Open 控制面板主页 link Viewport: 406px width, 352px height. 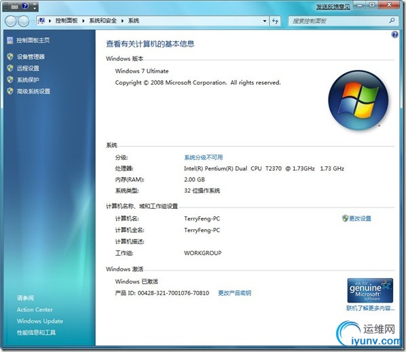[33, 40]
